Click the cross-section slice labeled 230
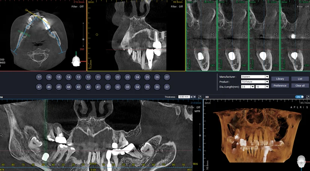Image resolution: width=310 pixels, height=171 pixels. [x=295, y=35]
